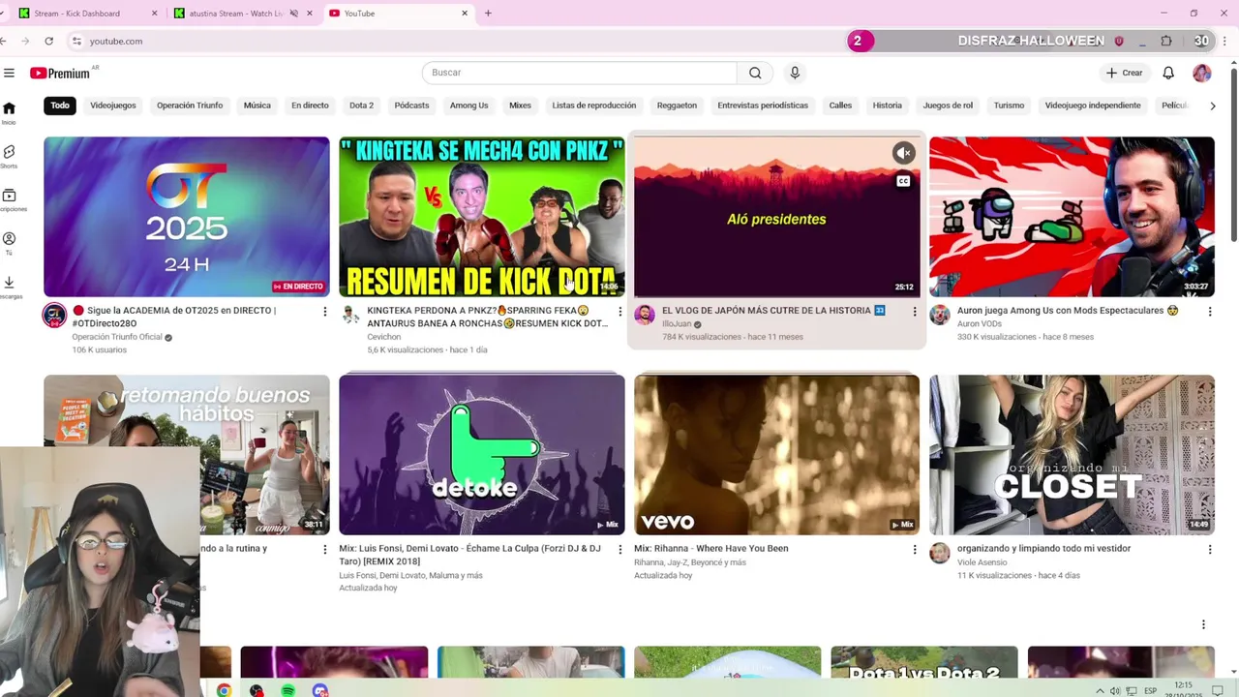The height and width of the screenshot is (697, 1239).
Task: Open Discord from the Windows taskbar
Action: 319,690
